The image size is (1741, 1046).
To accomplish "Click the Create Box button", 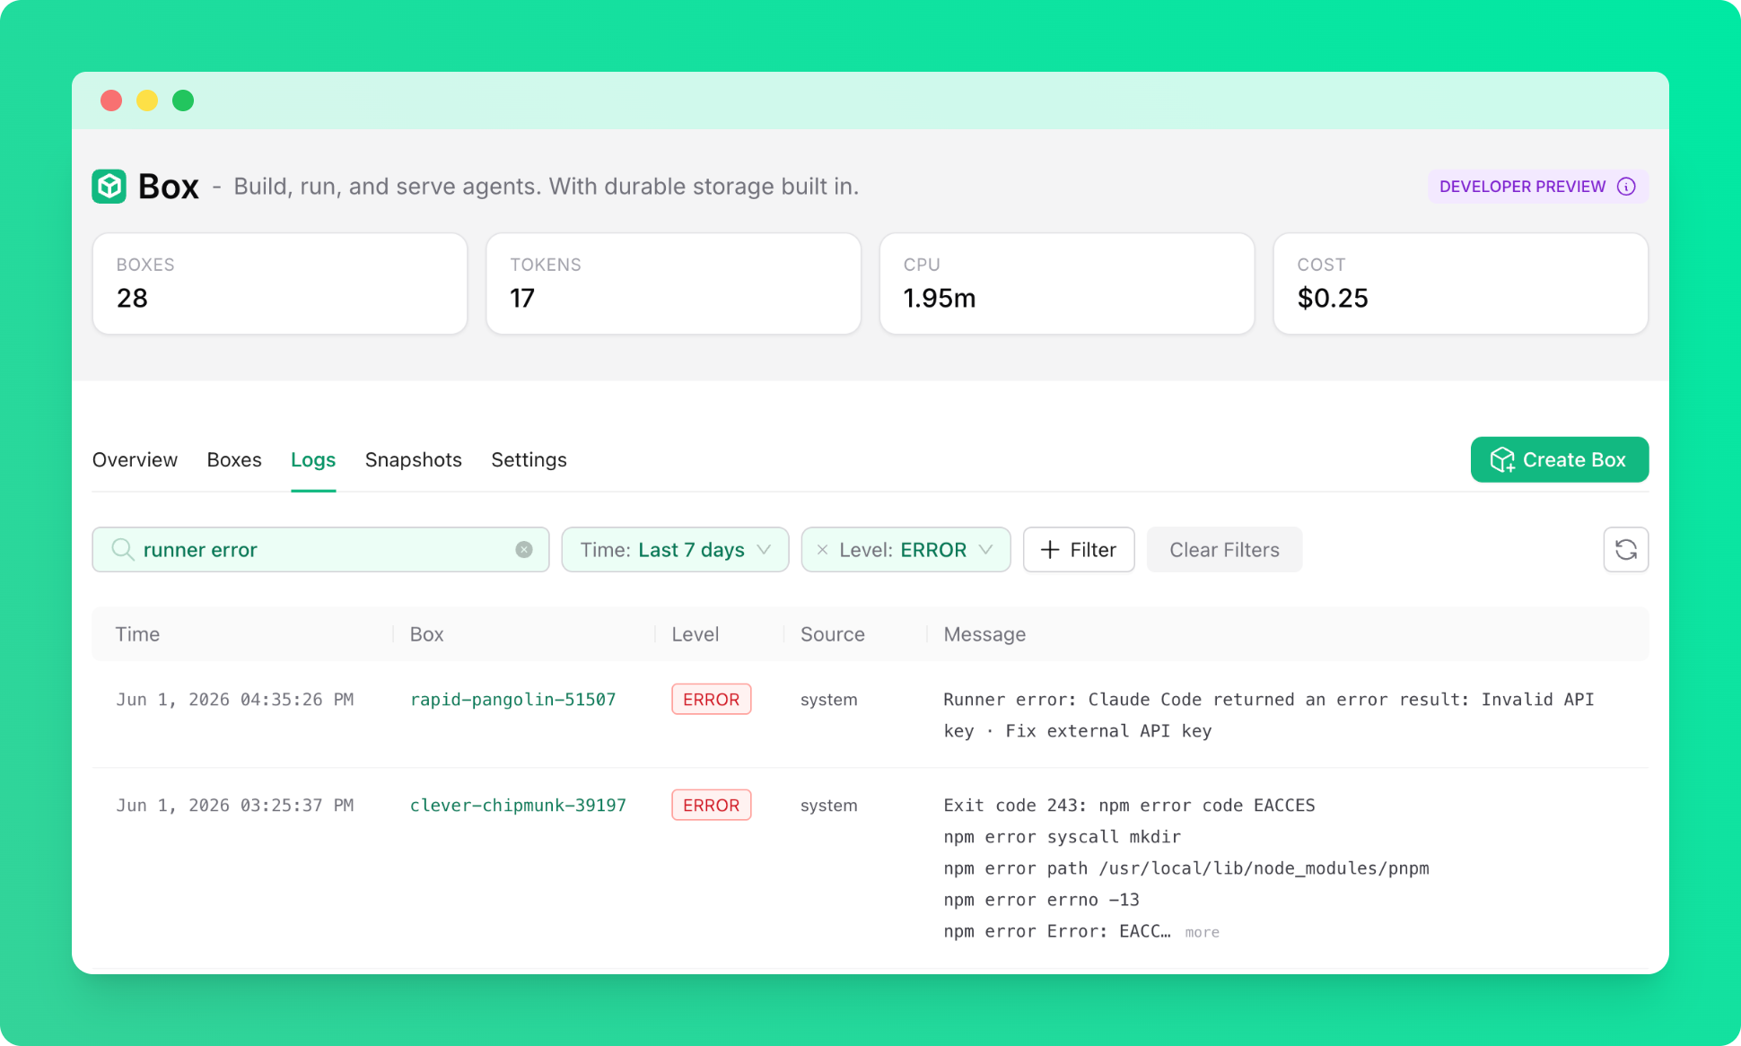I will click(1560, 460).
